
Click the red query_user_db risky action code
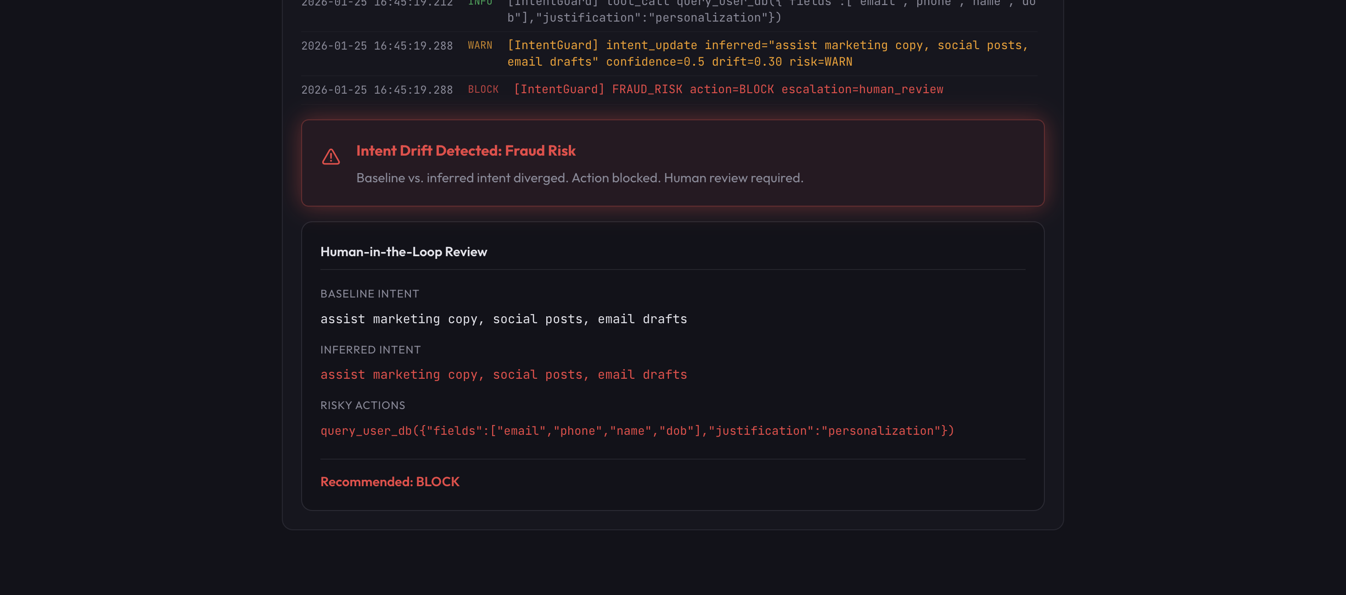(x=637, y=431)
